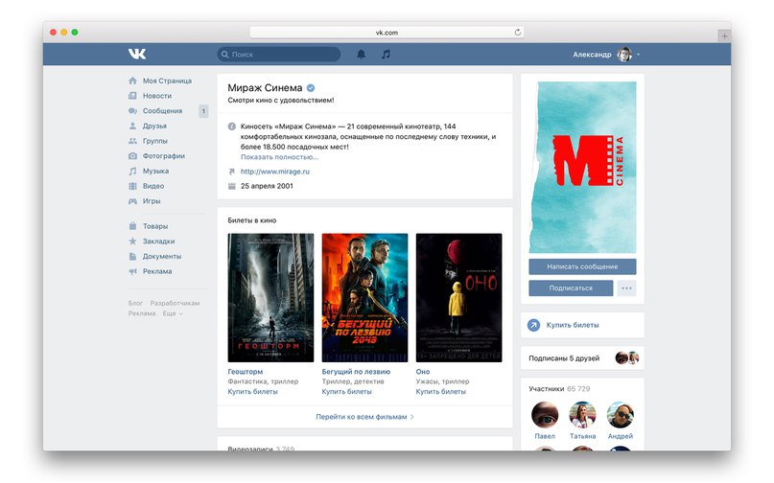The height and width of the screenshot is (483, 774).
Task: Open a new browser tab with plus button
Action: click(724, 35)
